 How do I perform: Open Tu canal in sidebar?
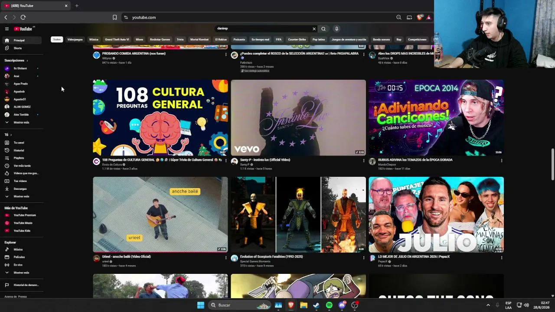click(19, 143)
